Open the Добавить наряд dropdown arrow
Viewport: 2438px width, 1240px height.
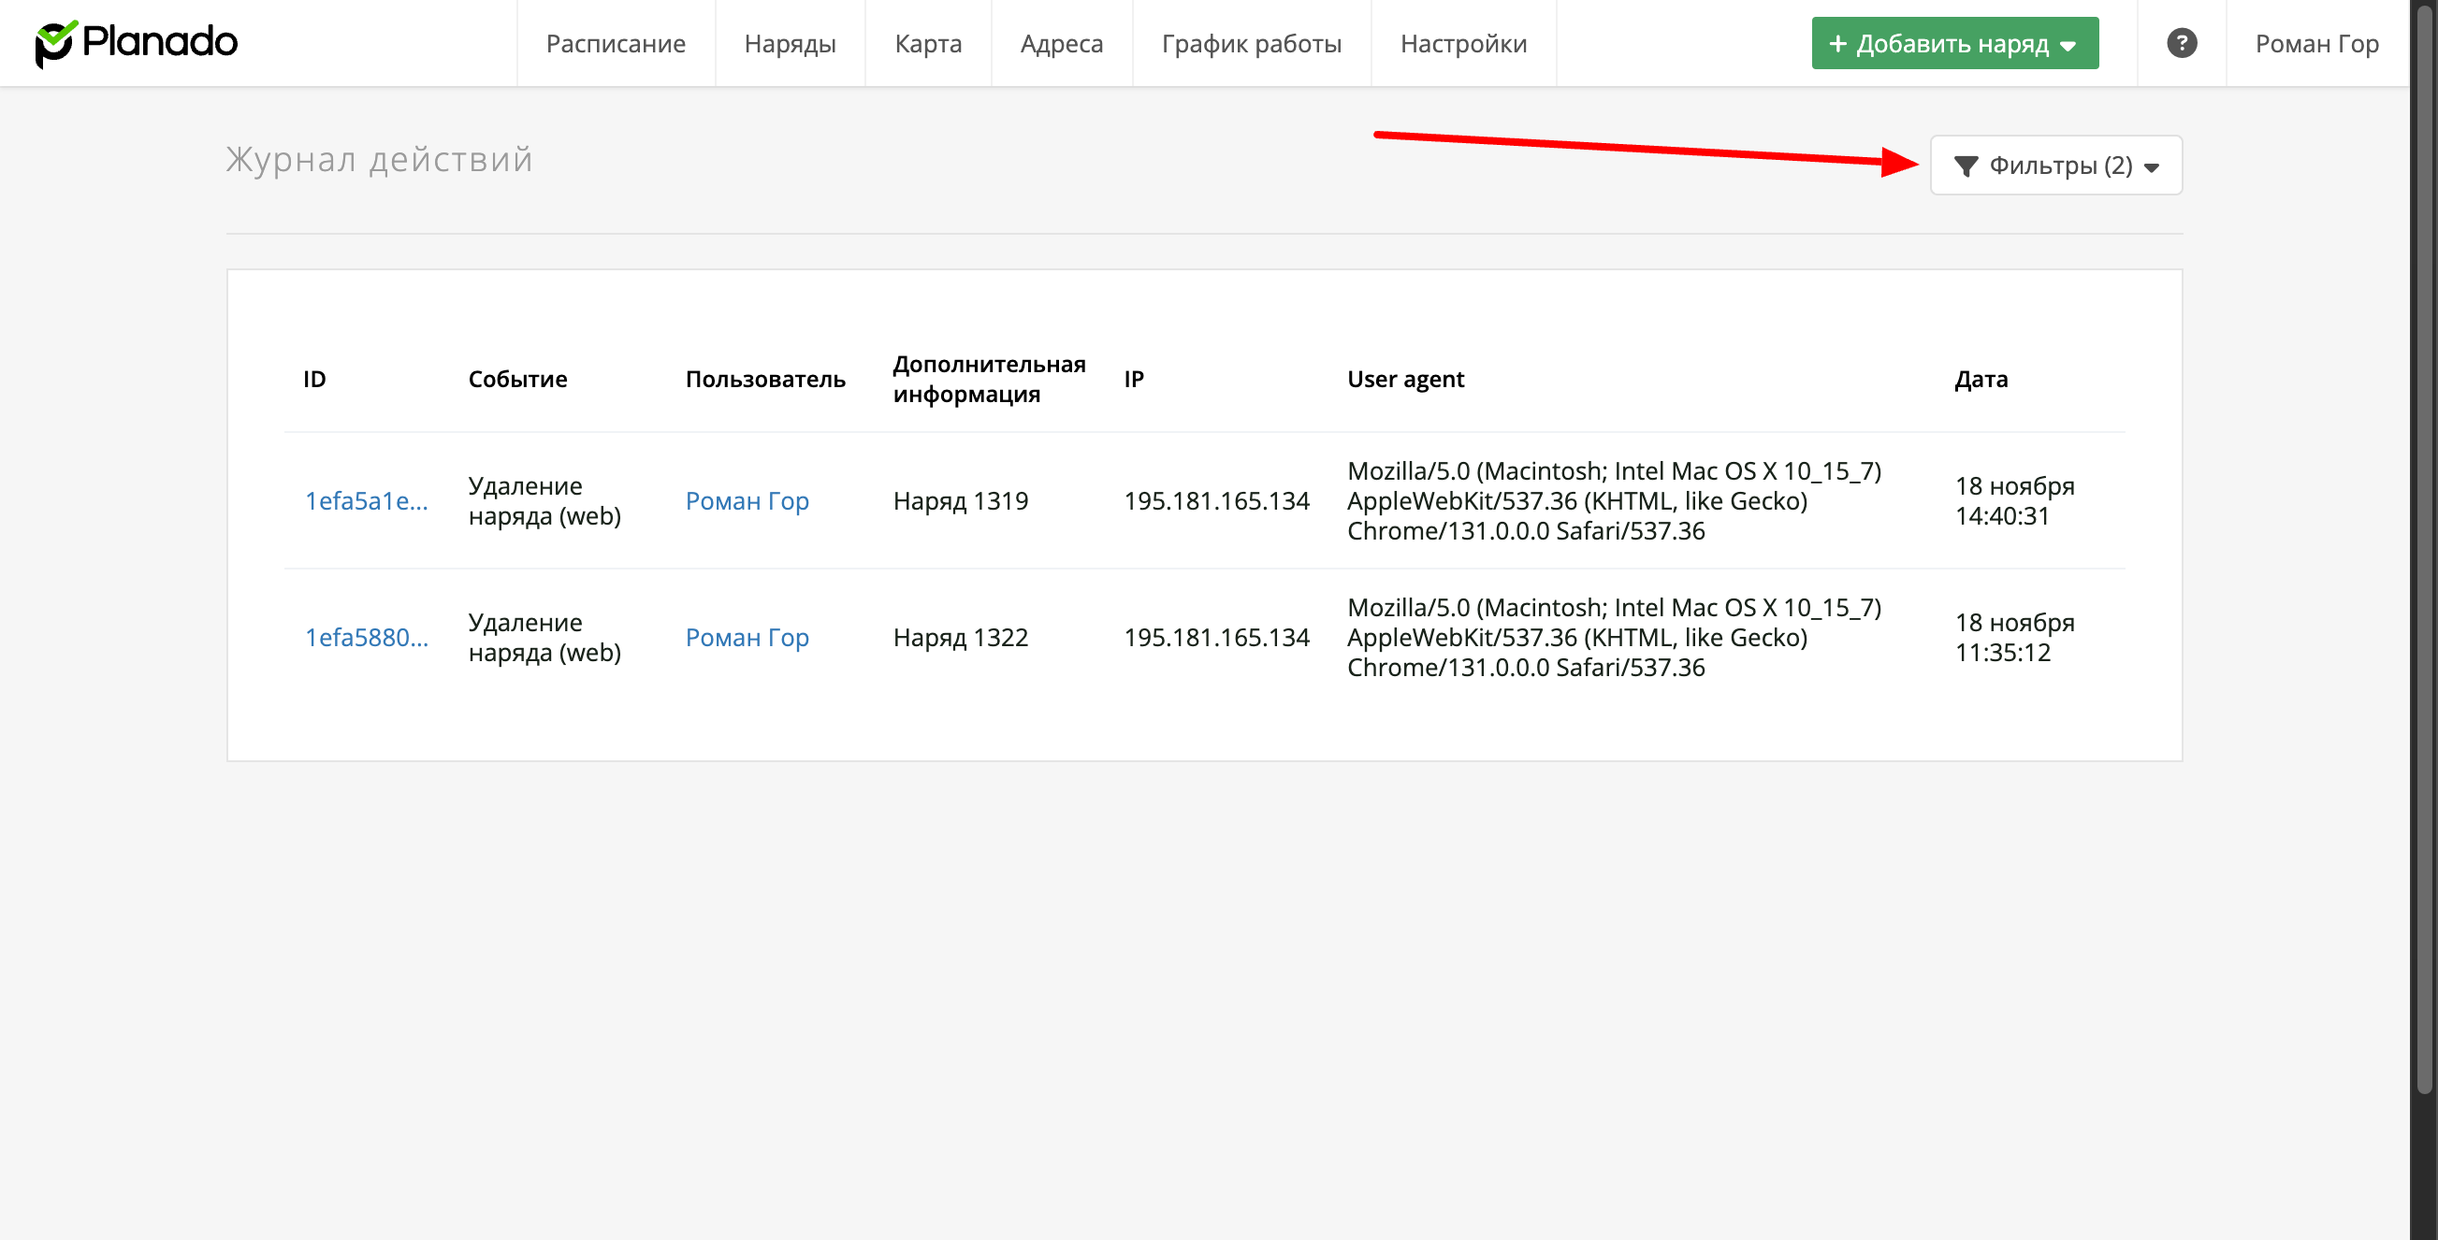click(2068, 46)
